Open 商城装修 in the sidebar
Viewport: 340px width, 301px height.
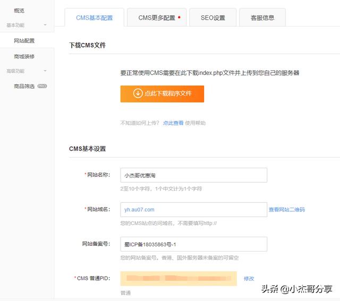click(x=24, y=57)
